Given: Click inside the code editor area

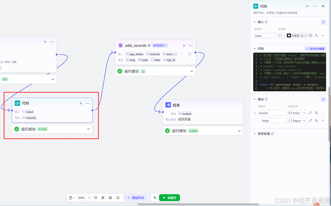Looking at the screenshot, I should [289, 72].
